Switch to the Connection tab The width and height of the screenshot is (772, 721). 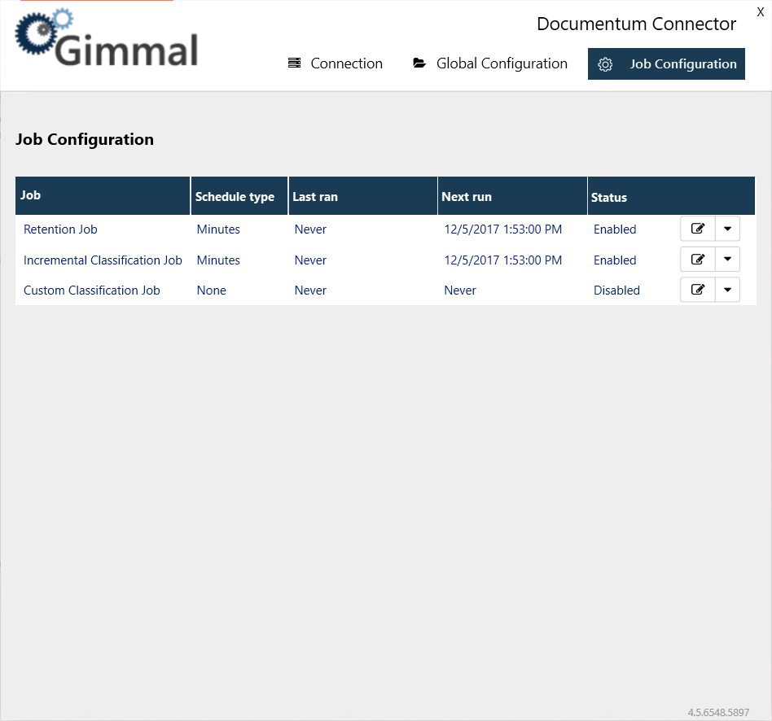pos(346,63)
